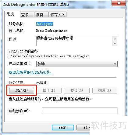Click the Disk Defragmenter dialog title bar
The height and width of the screenshot is (135, 128).
pyautogui.click(x=56, y=4)
